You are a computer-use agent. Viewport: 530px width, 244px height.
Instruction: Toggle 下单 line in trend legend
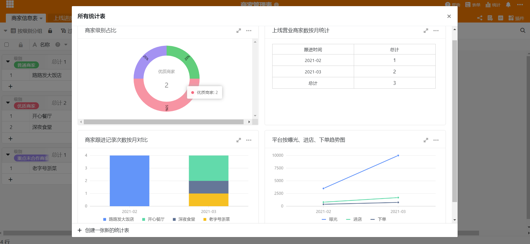point(379,219)
